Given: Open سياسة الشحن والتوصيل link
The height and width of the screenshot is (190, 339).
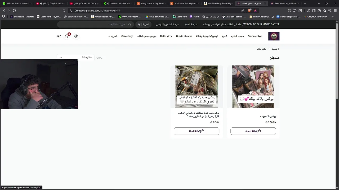Looking at the screenshot, I should (x=167, y=24).
